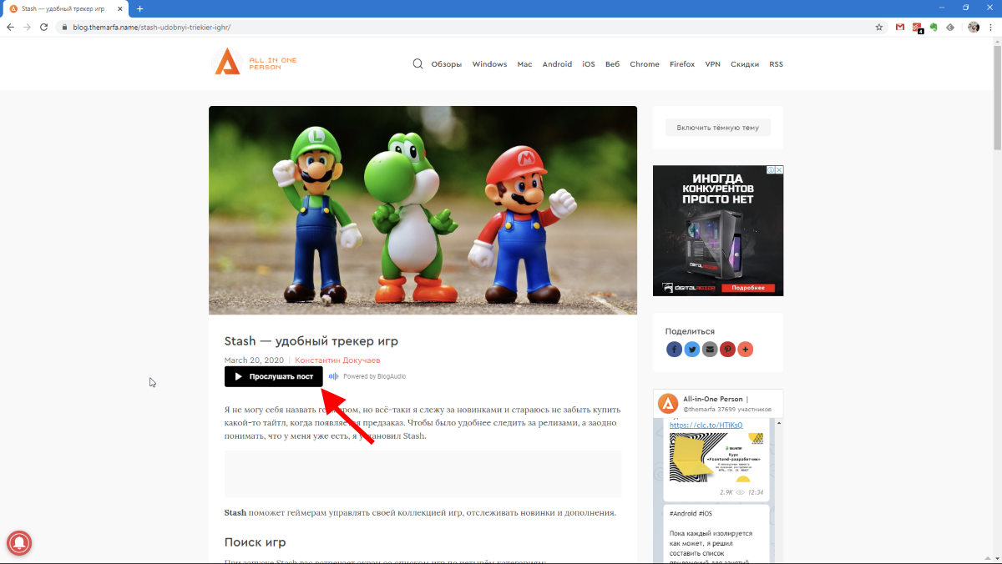Share the post on Pinterest
Image resolution: width=1002 pixels, height=564 pixels.
click(728, 350)
